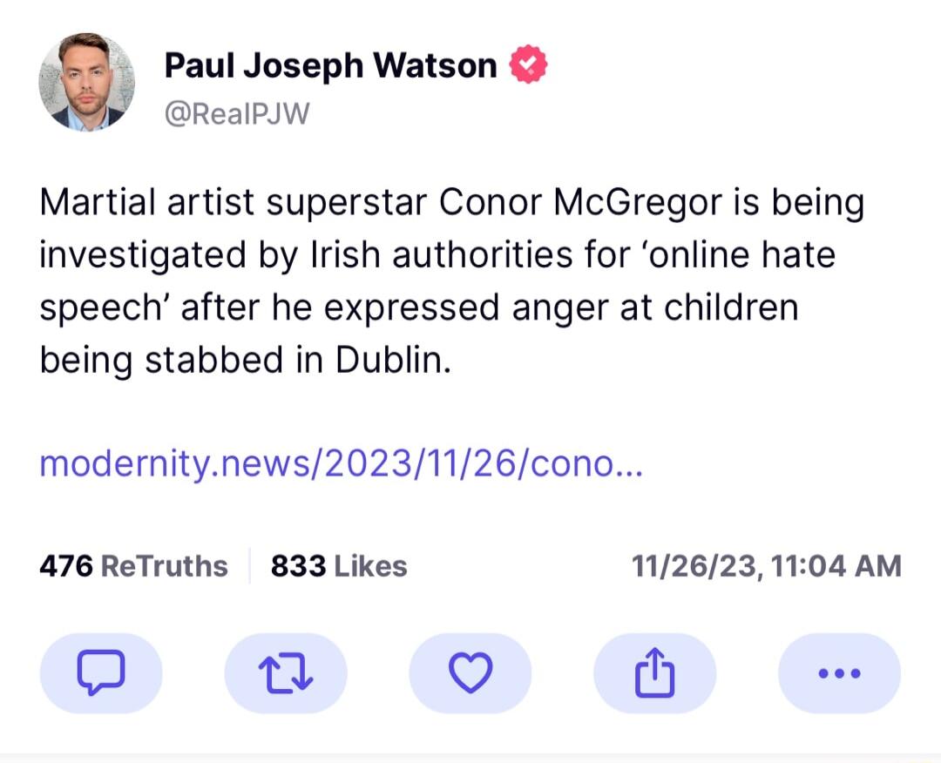Open the reply composer for this post

101,672
